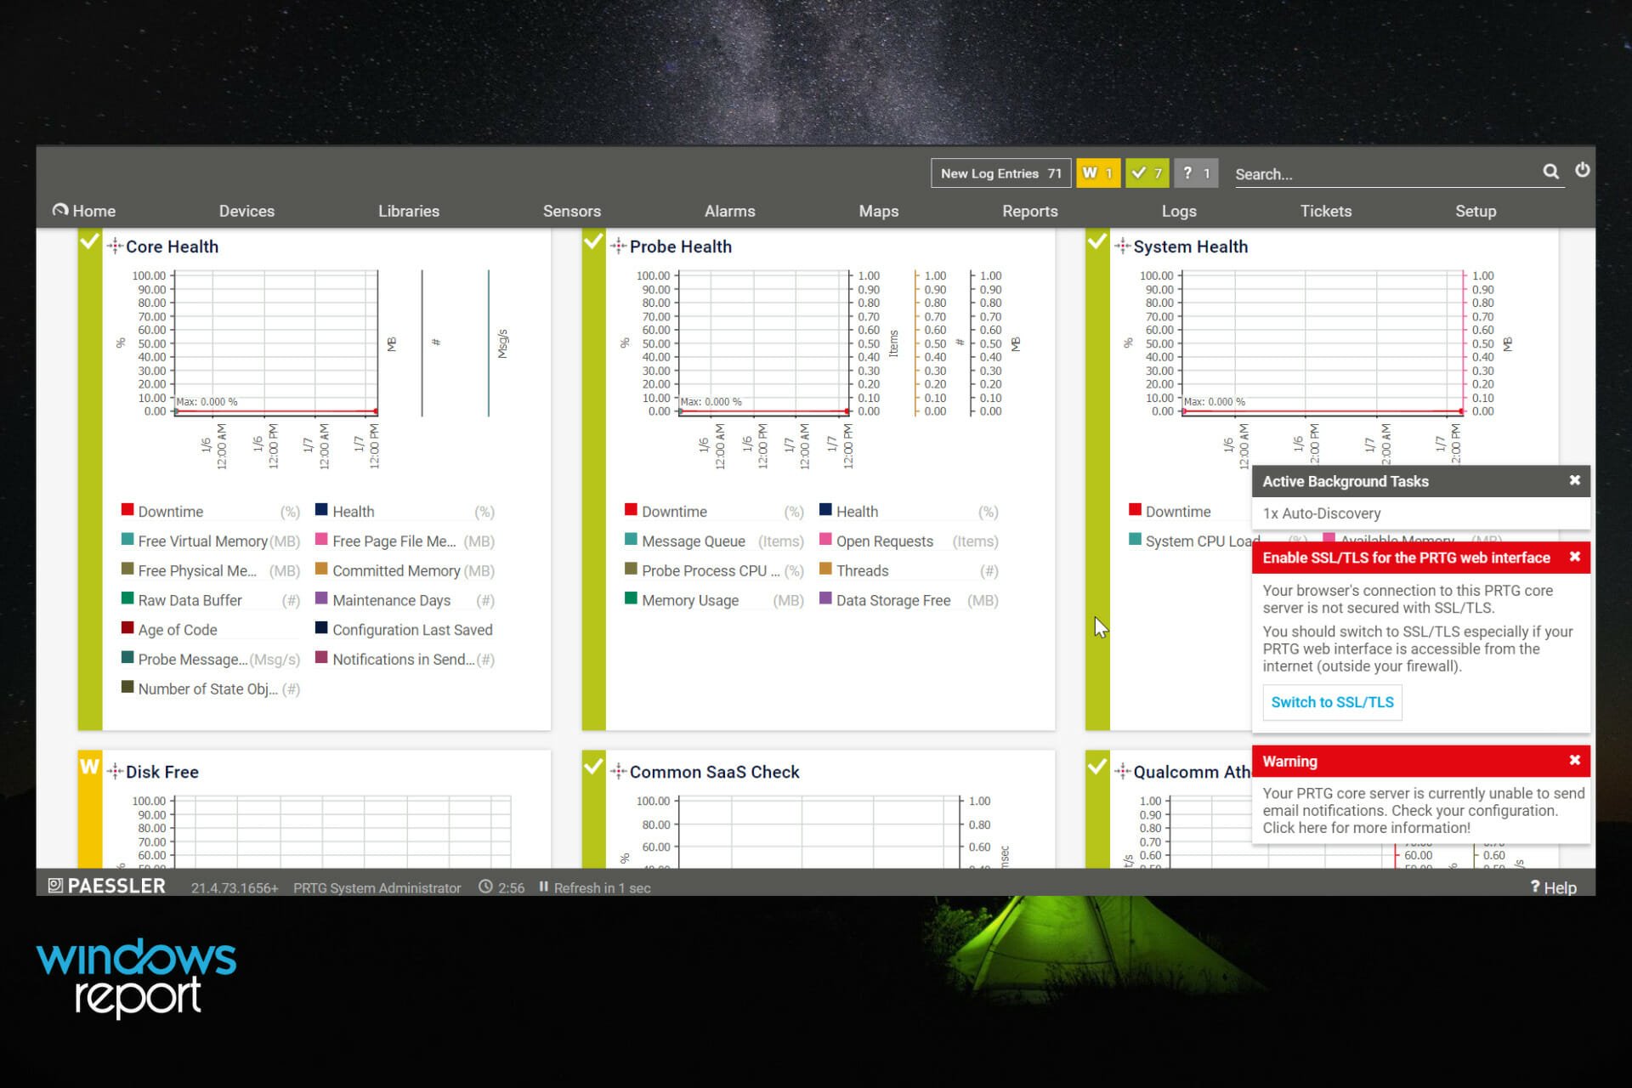Click the Switch to SSL/TLS button
This screenshot has height=1088, width=1632.
pyautogui.click(x=1332, y=702)
